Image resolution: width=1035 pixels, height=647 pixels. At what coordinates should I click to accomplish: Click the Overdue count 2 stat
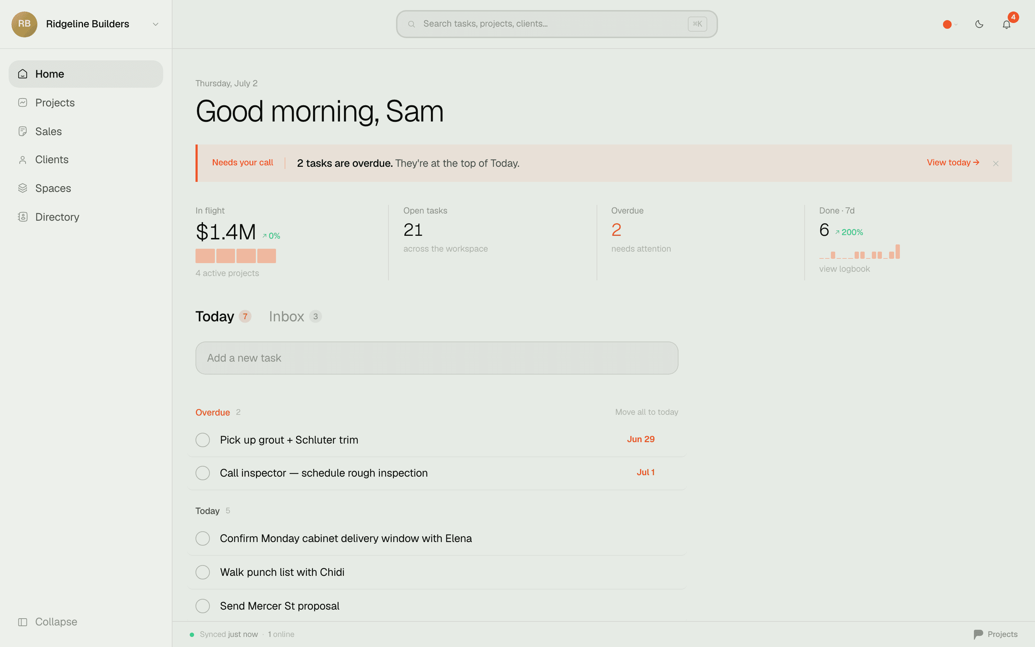pyautogui.click(x=616, y=230)
